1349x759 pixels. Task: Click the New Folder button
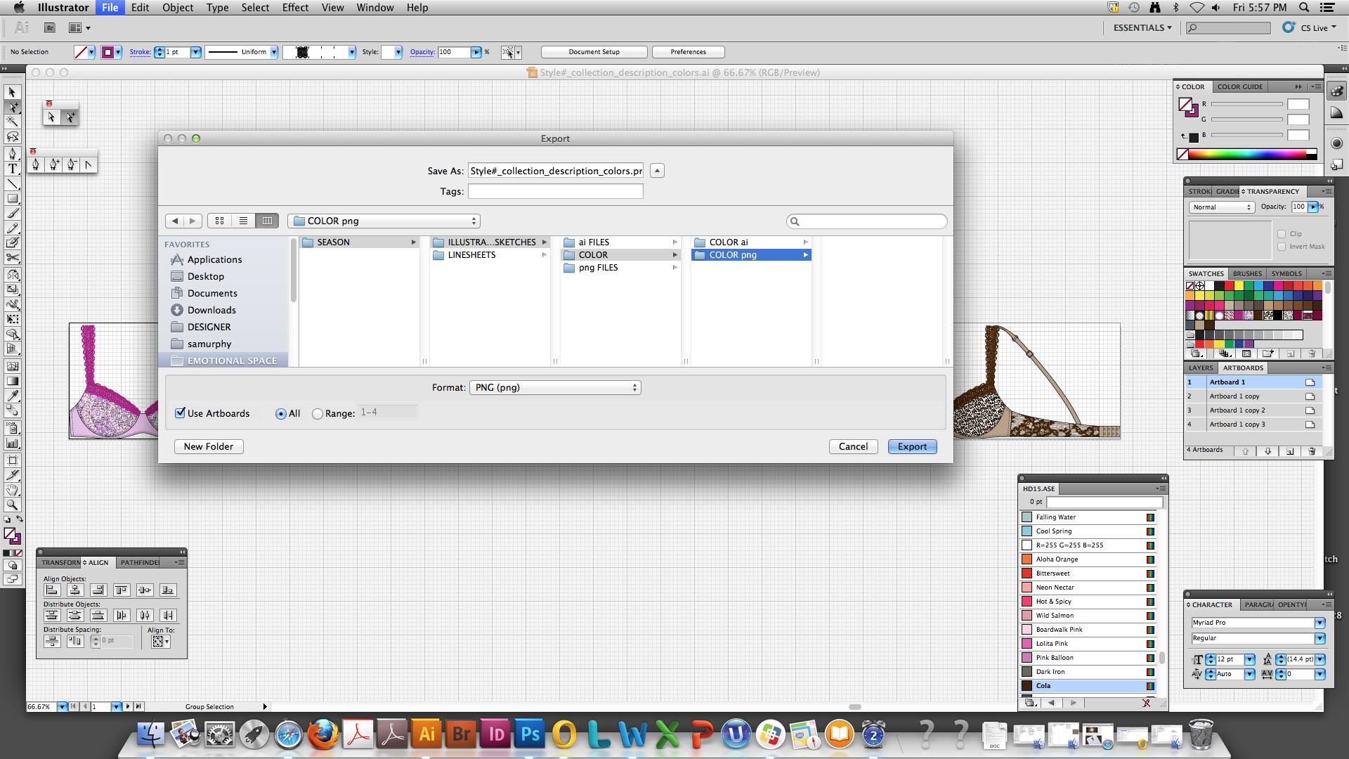tap(208, 446)
